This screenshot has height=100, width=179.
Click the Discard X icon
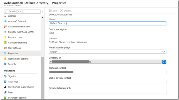click(x=61, y=11)
